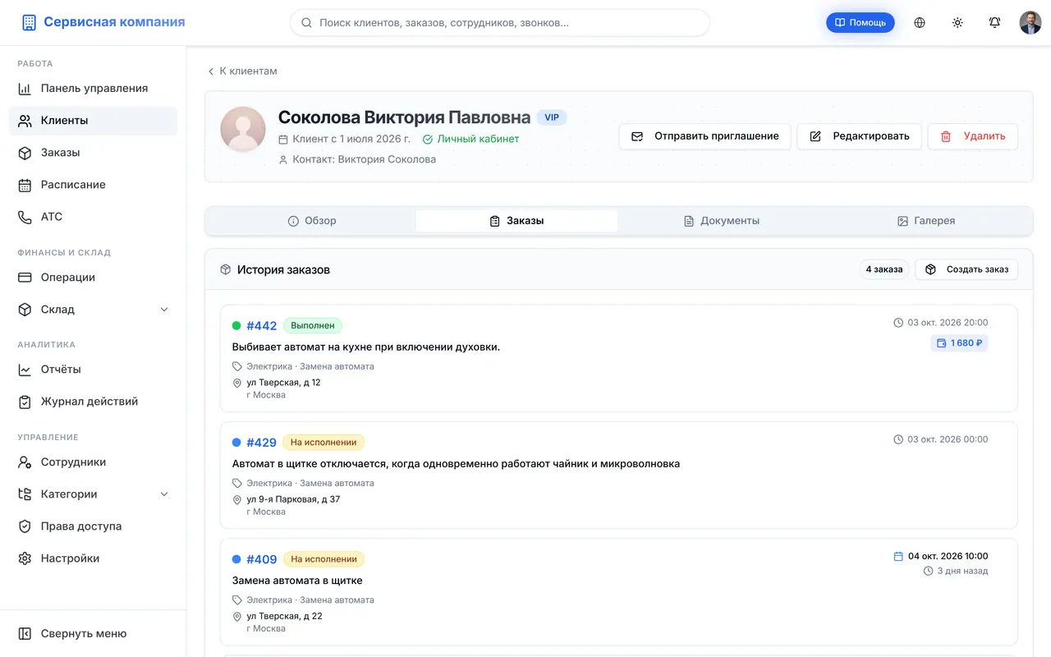Open order #442 link
Viewport: 1051px width, 657px height.
(262, 326)
